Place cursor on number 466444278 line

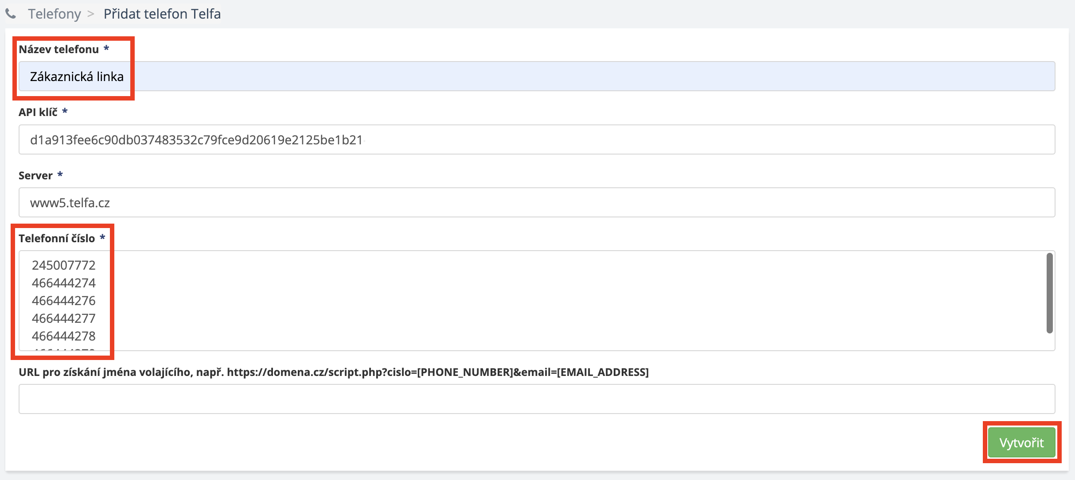(x=64, y=336)
